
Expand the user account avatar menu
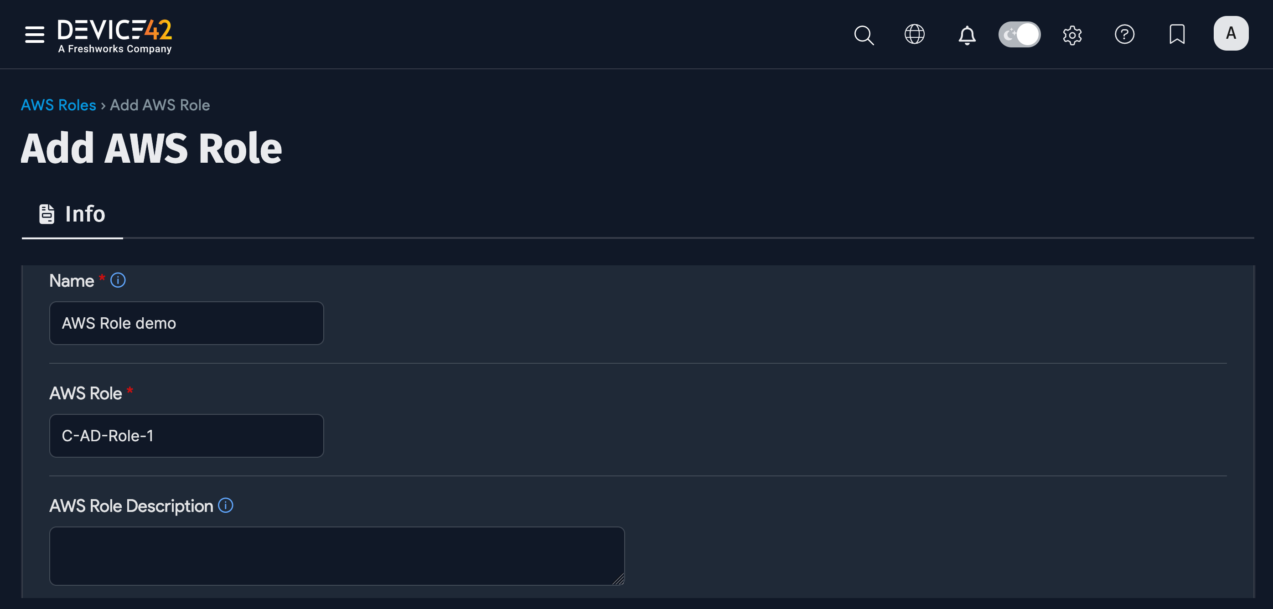pyautogui.click(x=1231, y=33)
